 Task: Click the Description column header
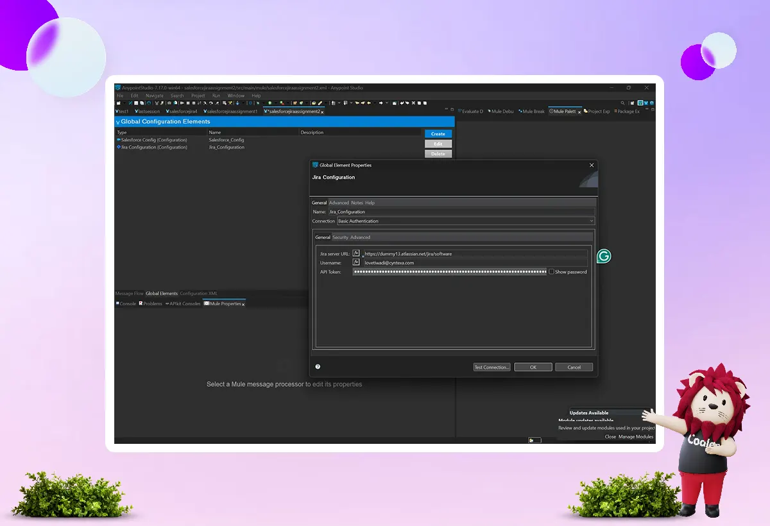(361, 132)
